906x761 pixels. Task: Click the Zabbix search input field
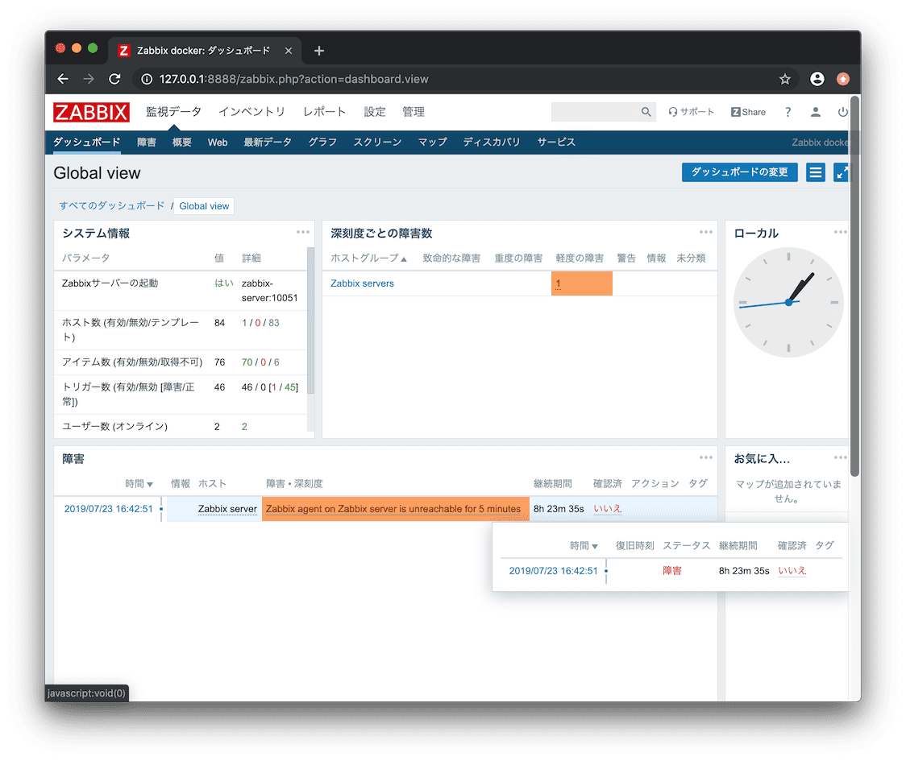[x=596, y=112]
